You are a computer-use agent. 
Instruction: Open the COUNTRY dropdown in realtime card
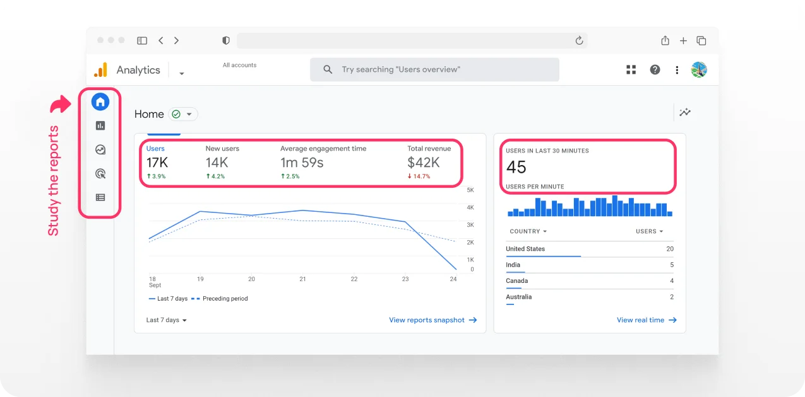528,231
